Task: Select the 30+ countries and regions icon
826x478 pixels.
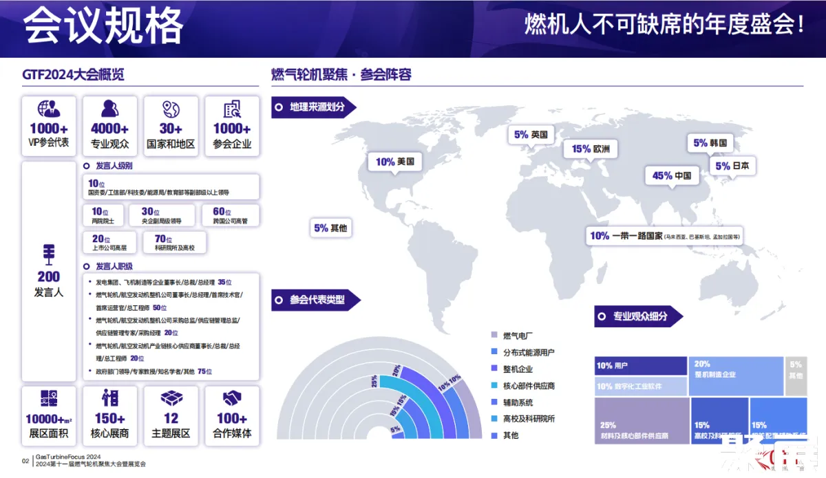Action: (x=171, y=109)
